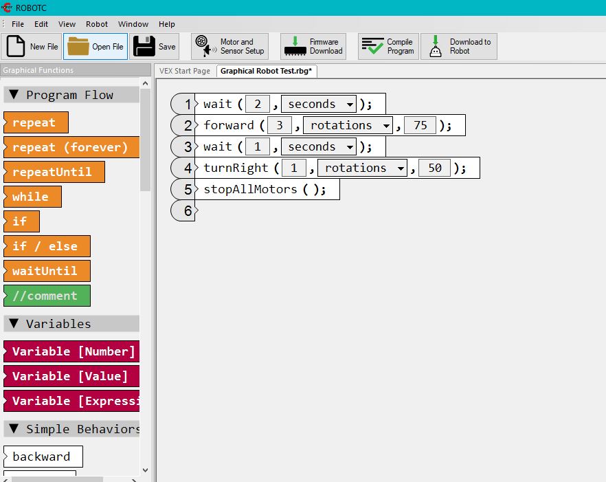This screenshot has width=606, height=482.
Task: Open rotations dropdown on turnRight command
Action: 401,168
